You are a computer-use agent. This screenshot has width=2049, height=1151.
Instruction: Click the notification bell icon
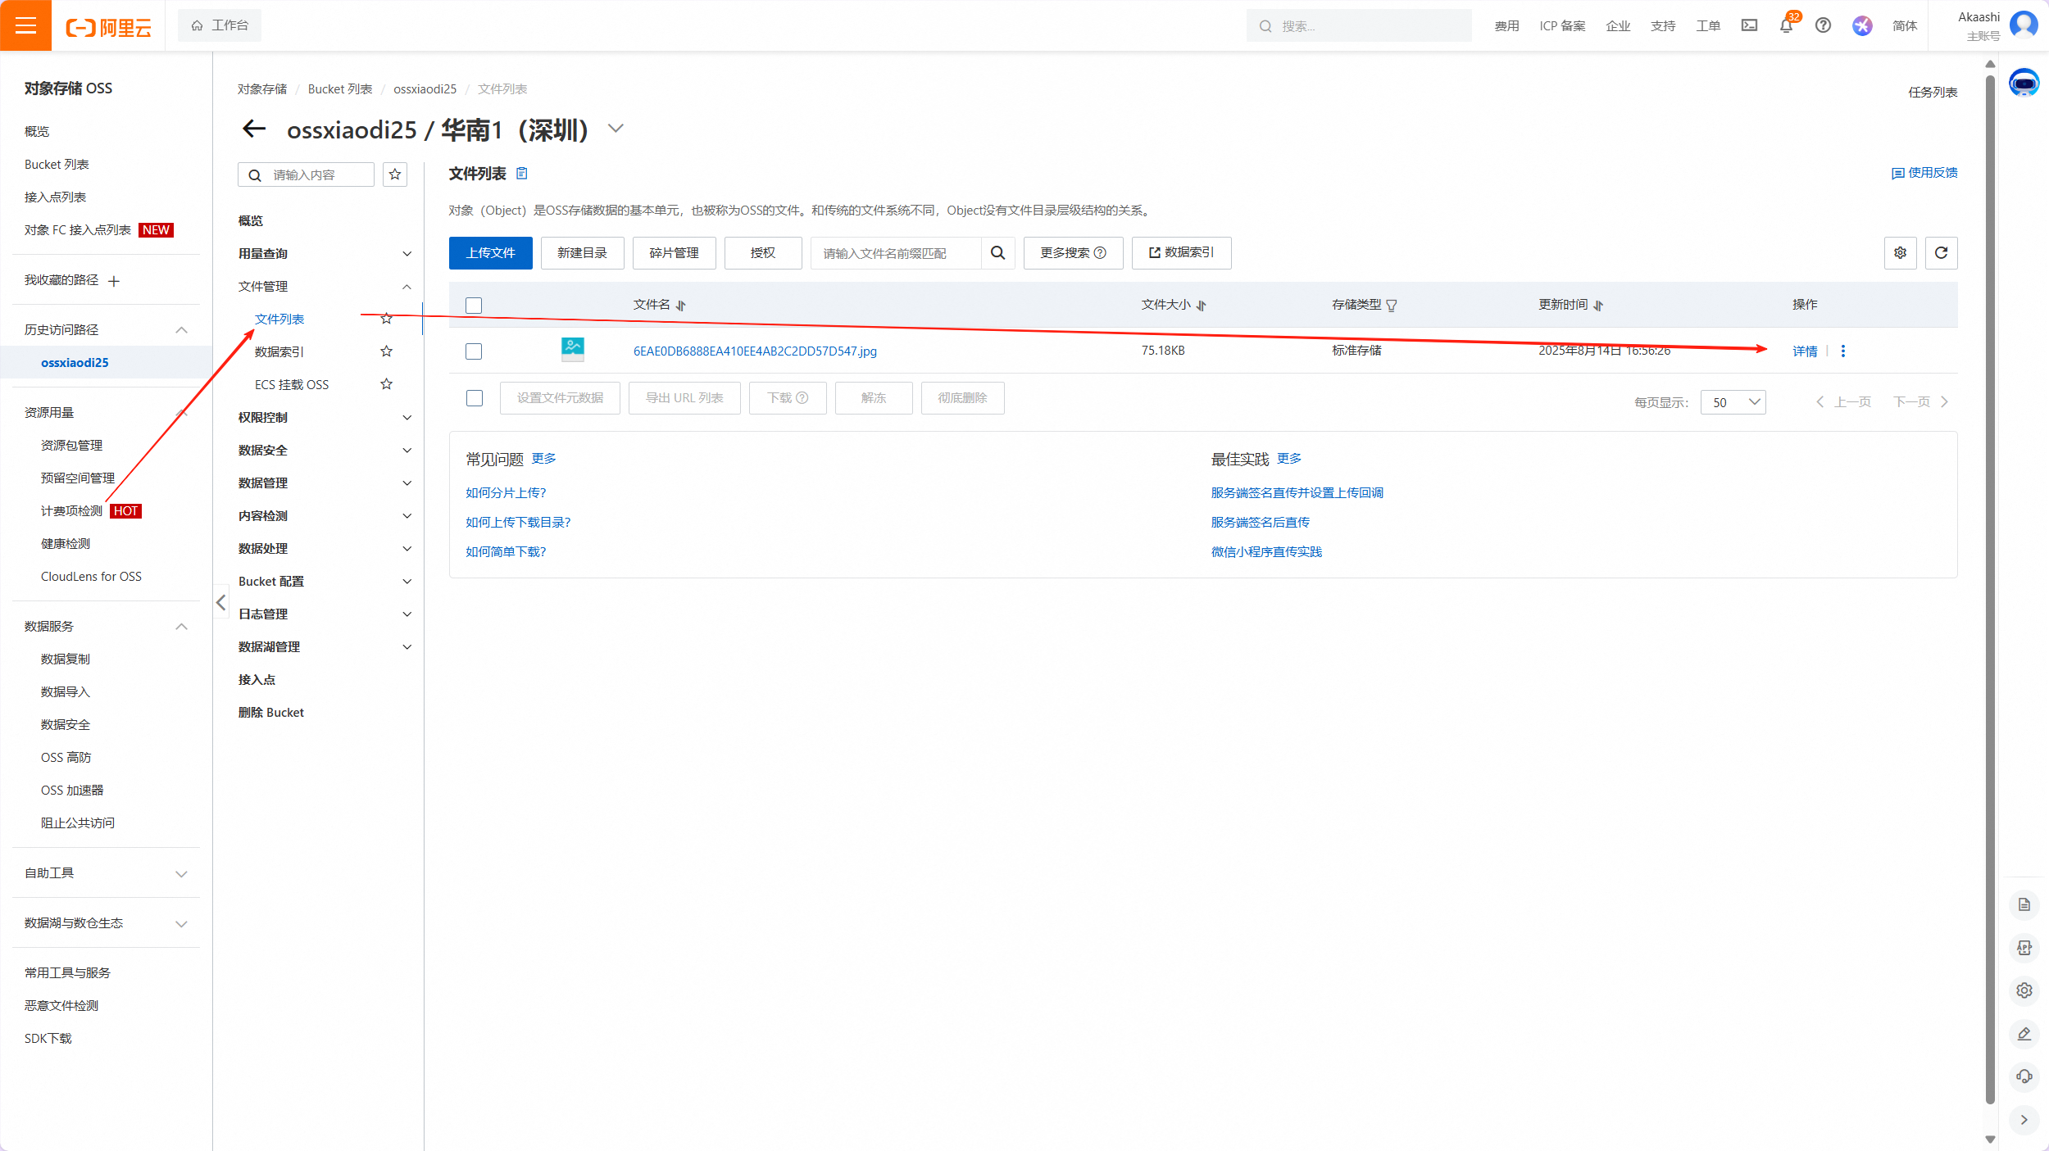[x=1786, y=26]
